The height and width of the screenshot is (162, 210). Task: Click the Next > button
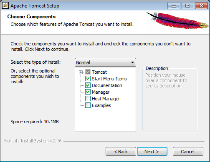152,152
